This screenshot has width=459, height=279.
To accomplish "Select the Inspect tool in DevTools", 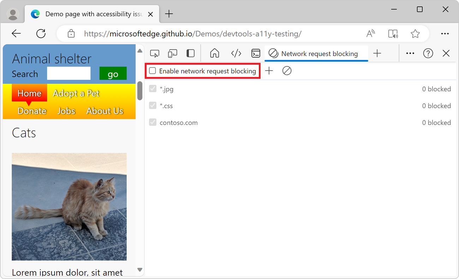I will click(155, 53).
